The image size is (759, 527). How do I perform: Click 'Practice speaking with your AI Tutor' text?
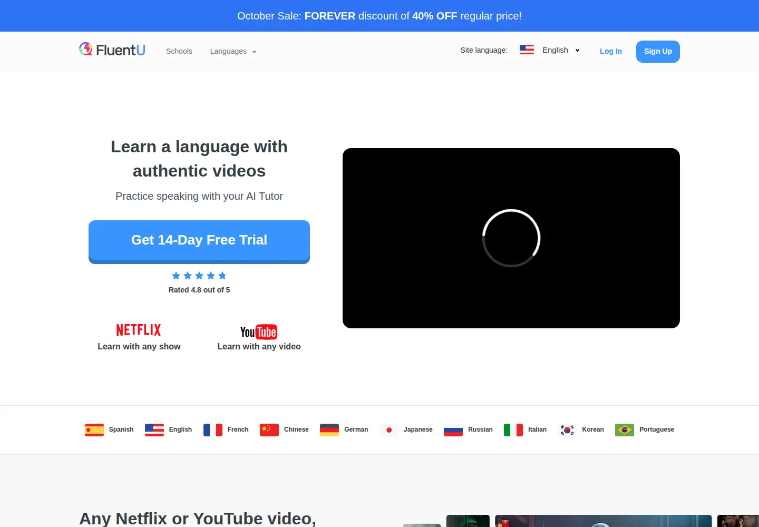[x=199, y=196]
